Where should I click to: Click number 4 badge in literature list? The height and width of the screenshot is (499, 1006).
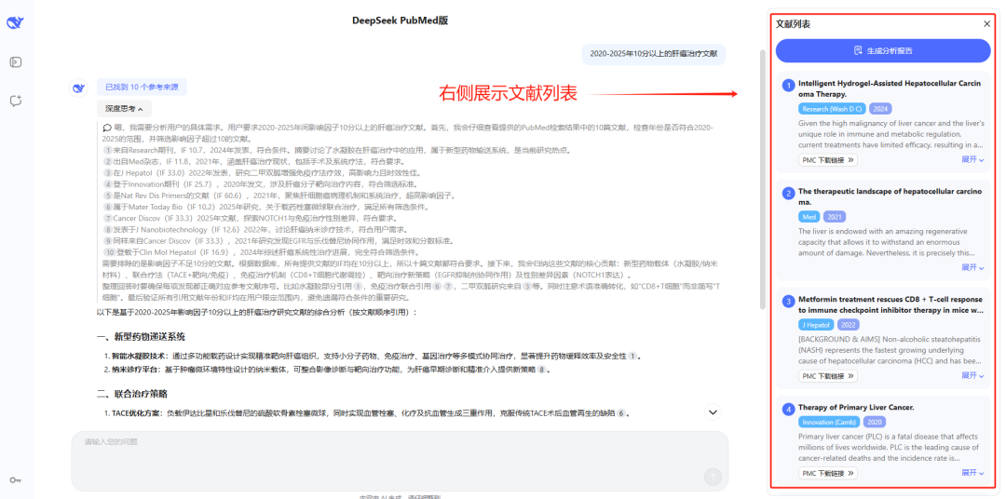pos(789,409)
